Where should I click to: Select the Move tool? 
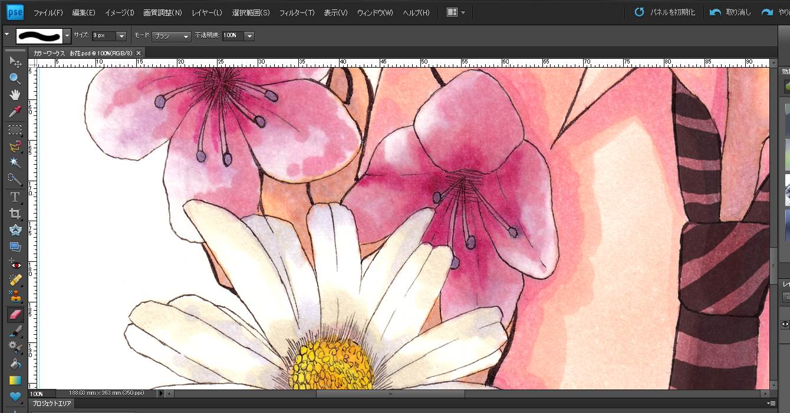click(15, 62)
